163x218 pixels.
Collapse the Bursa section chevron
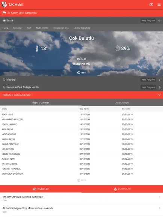pyautogui.click(x=159, y=21)
